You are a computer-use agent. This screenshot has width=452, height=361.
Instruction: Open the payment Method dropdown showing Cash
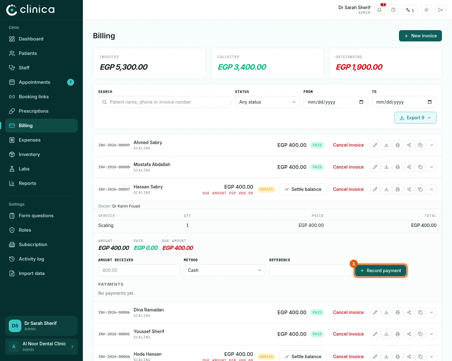pos(225,270)
